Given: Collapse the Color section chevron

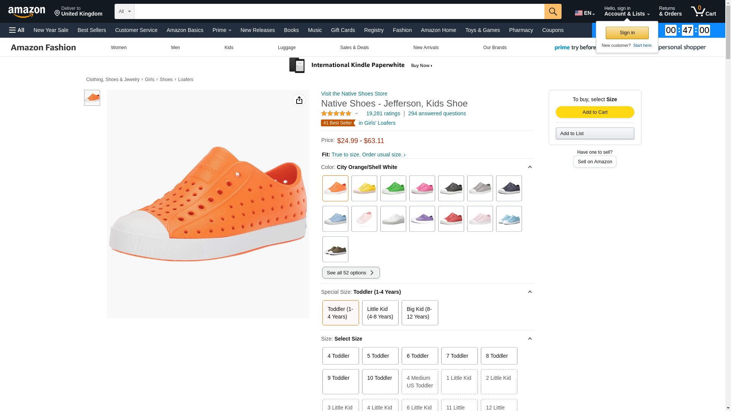Looking at the screenshot, I should pos(530,167).
